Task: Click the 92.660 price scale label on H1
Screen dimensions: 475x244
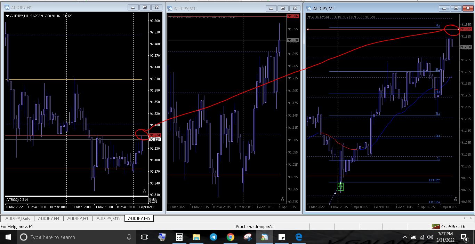Action: pos(155,21)
